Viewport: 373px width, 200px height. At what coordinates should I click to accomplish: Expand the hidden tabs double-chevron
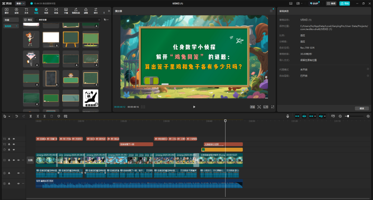(109, 11)
